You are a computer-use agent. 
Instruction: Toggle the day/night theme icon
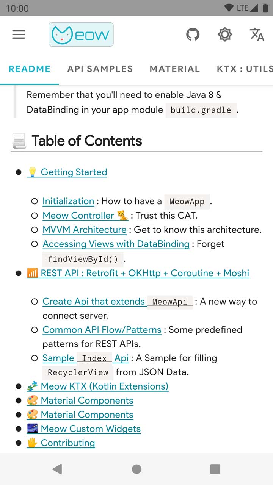pos(224,35)
